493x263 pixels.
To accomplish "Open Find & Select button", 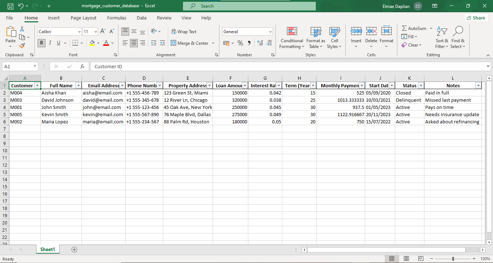I will (458, 38).
